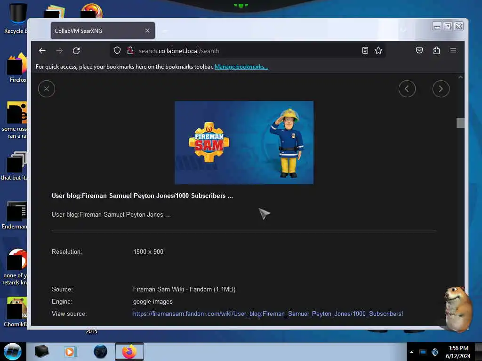Open the Firefox hamburger application menu
This screenshot has width=482, height=361.
tap(453, 50)
